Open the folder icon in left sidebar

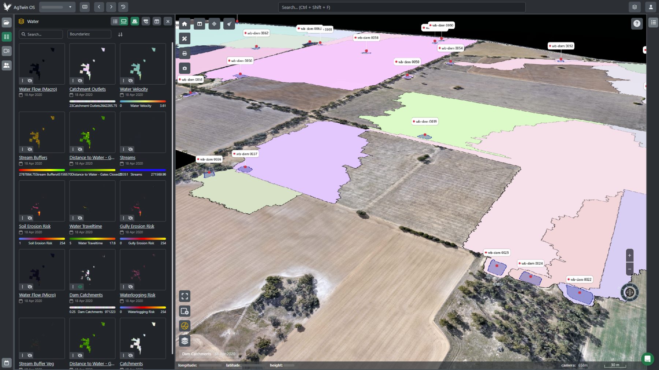click(7, 22)
